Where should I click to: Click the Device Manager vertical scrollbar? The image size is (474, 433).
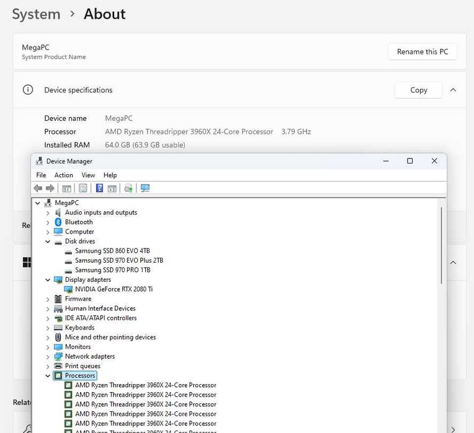tap(441, 245)
